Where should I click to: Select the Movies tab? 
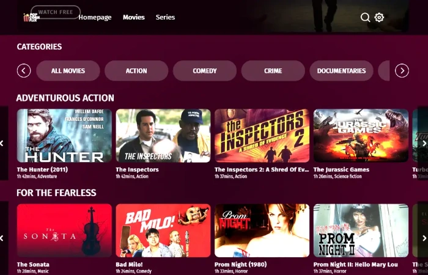pyautogui.click(x=134, y=17)
